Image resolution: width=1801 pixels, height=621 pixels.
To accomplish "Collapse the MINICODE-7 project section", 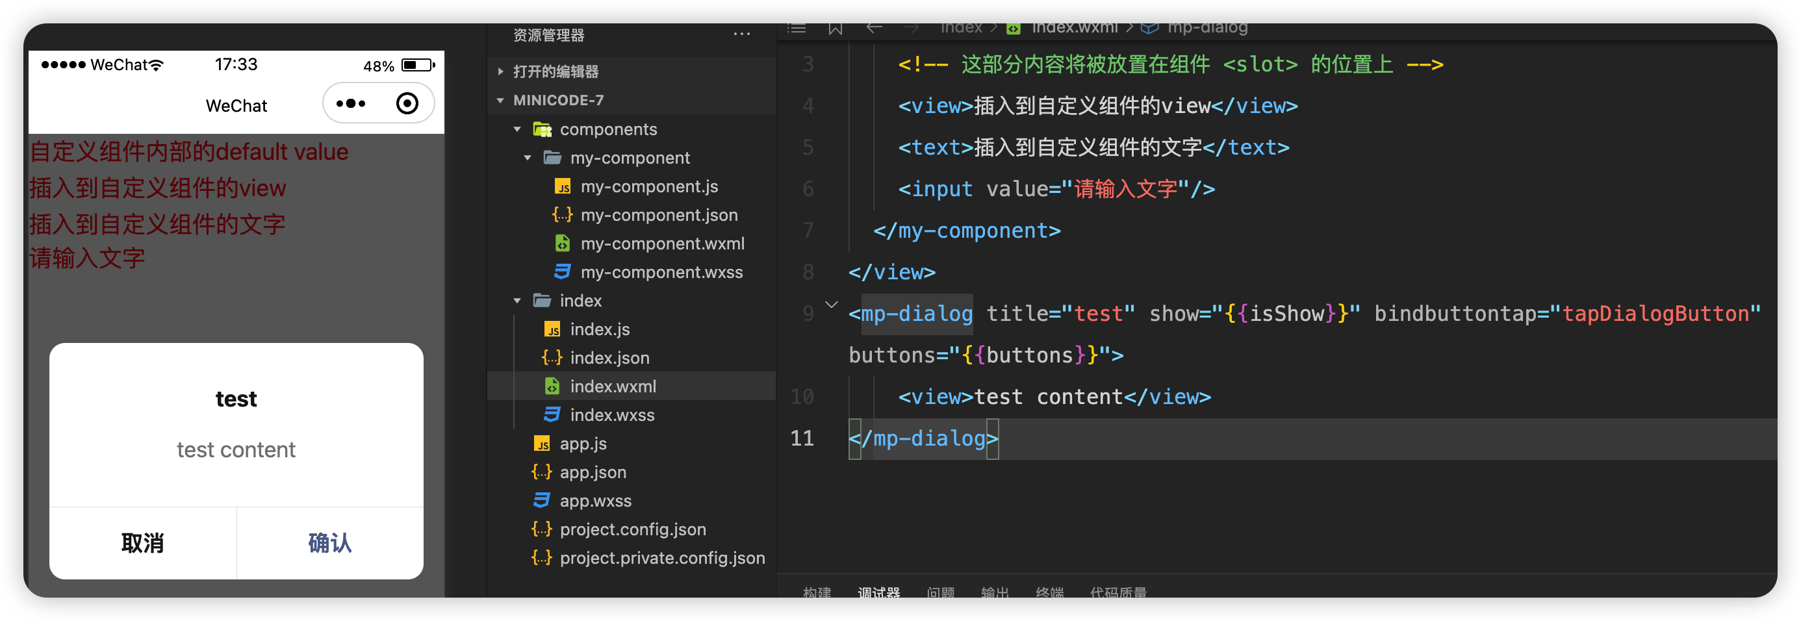I will (500, 101).
